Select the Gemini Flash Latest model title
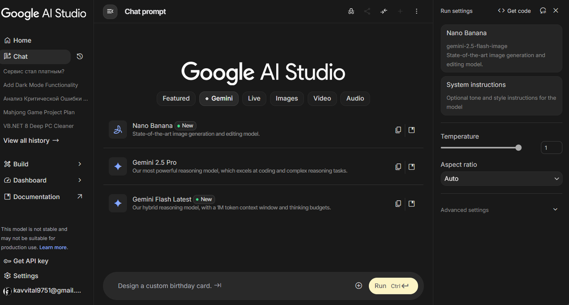 (x=162, y=199)
